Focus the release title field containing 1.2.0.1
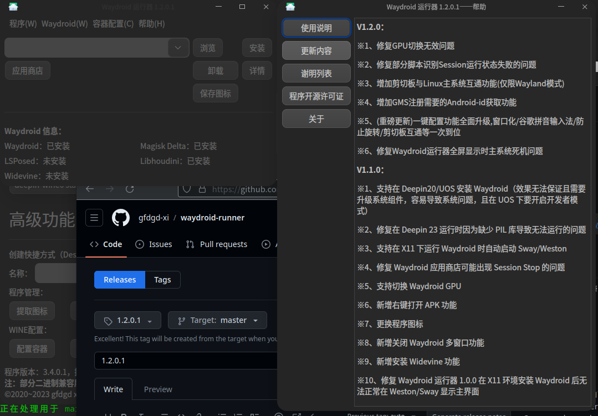 coord(186,361)
